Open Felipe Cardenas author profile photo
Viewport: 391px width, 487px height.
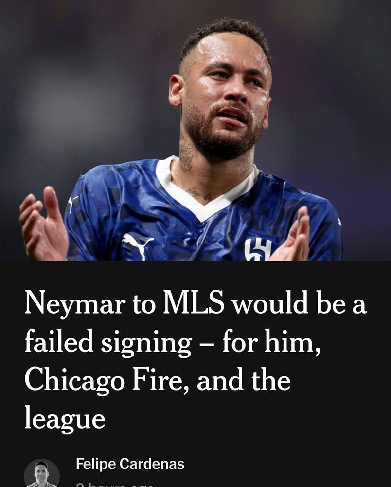click(41, 473)
